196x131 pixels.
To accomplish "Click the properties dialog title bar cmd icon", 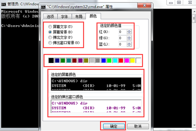I will click(x=43, y=7).
